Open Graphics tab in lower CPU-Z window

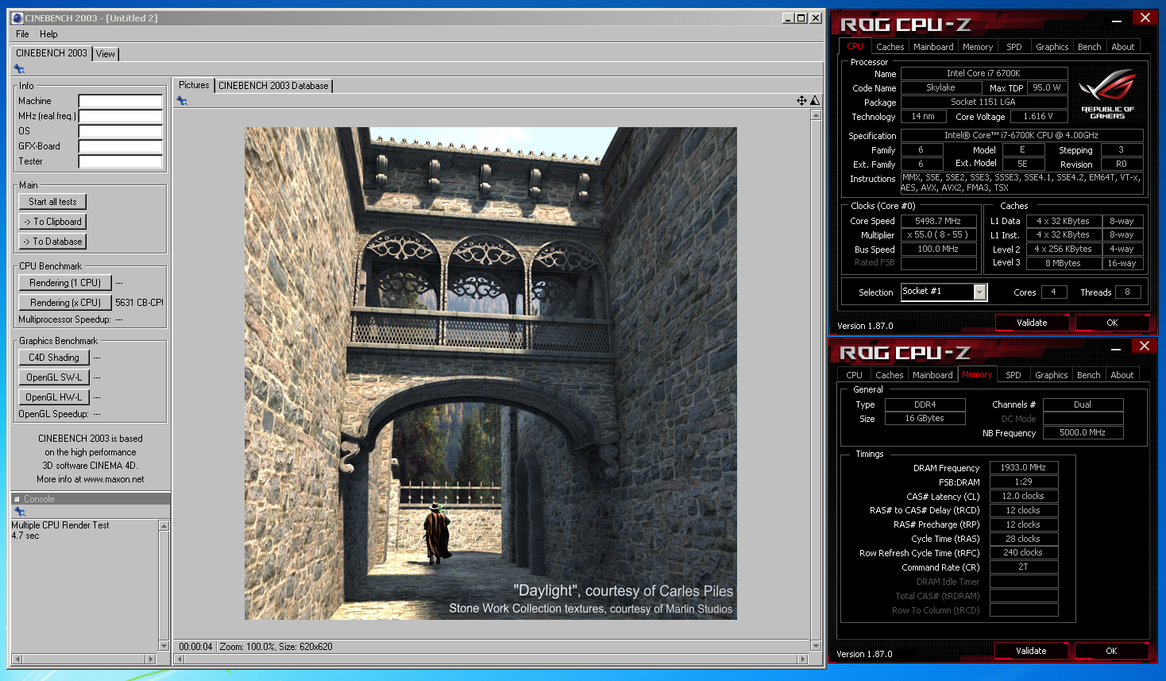[1051, 375]
